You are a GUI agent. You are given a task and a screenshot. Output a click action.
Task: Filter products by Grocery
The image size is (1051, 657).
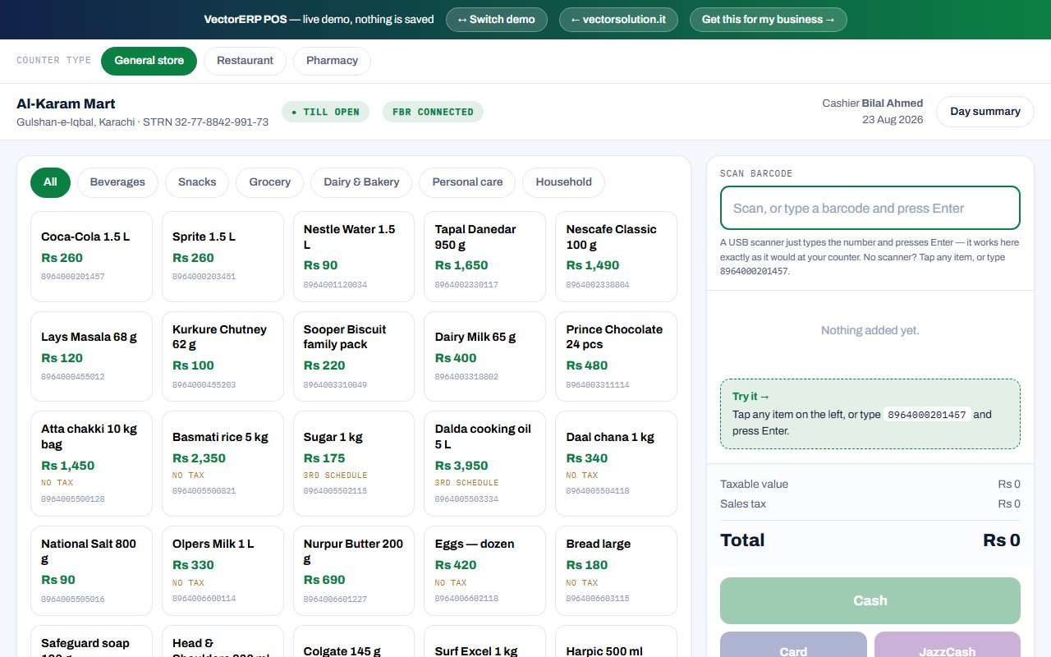(270, 182)
